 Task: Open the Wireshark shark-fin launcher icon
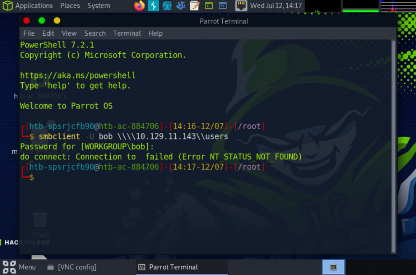click(167, 6)
